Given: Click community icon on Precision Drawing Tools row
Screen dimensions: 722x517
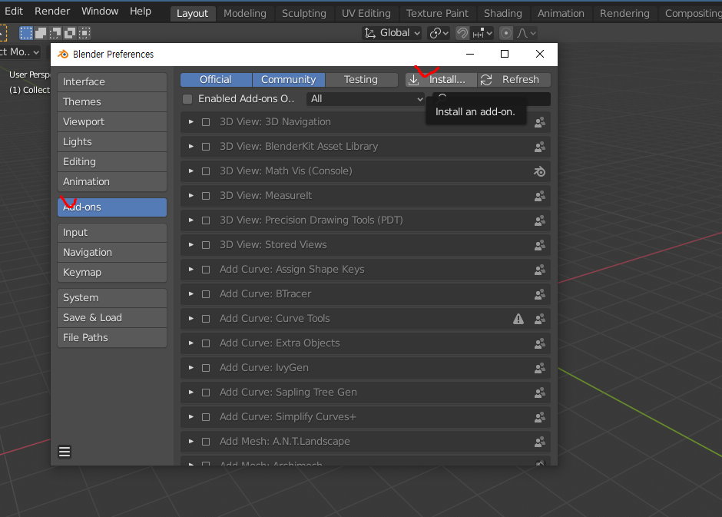Looking at the screenshot, I should pyautogui.click(x=540, y=220).
